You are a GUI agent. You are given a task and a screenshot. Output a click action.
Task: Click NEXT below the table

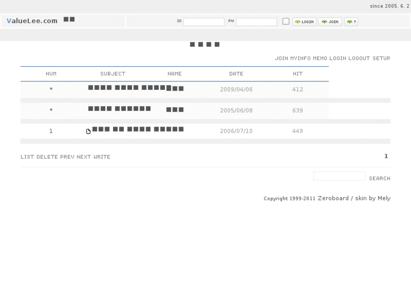click(84, 157)
